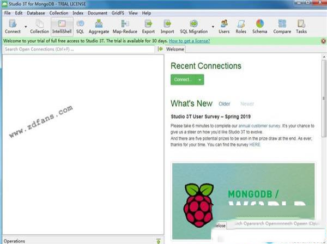Click the Operations panel label

14,241
